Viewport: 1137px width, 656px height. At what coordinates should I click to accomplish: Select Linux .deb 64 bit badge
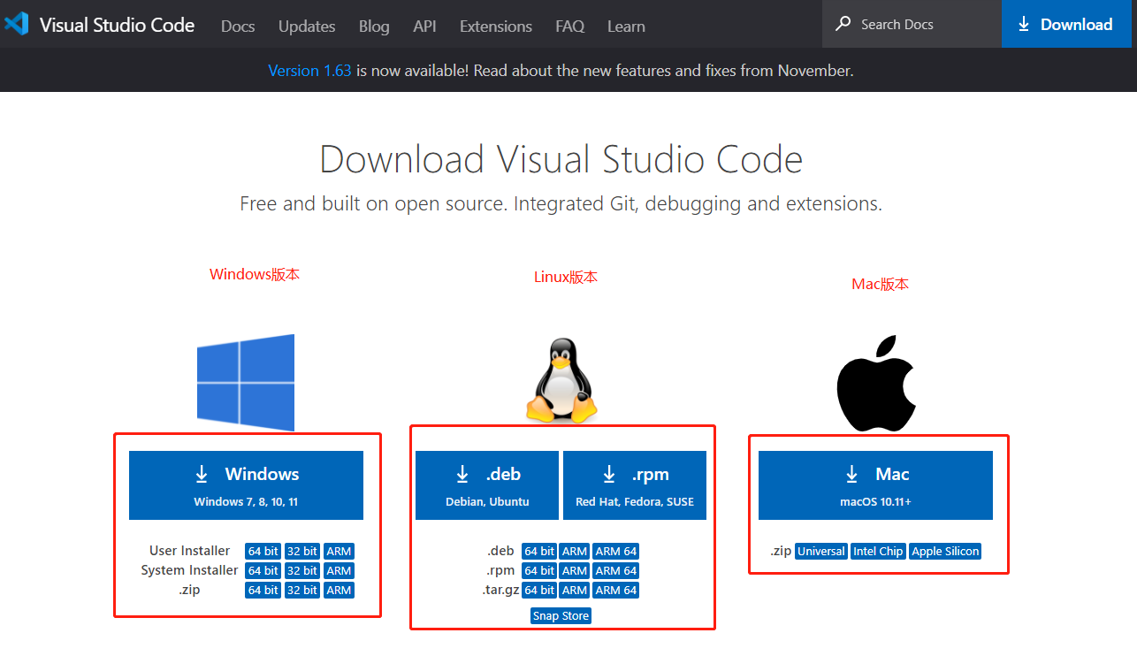(x=539, y=552)
